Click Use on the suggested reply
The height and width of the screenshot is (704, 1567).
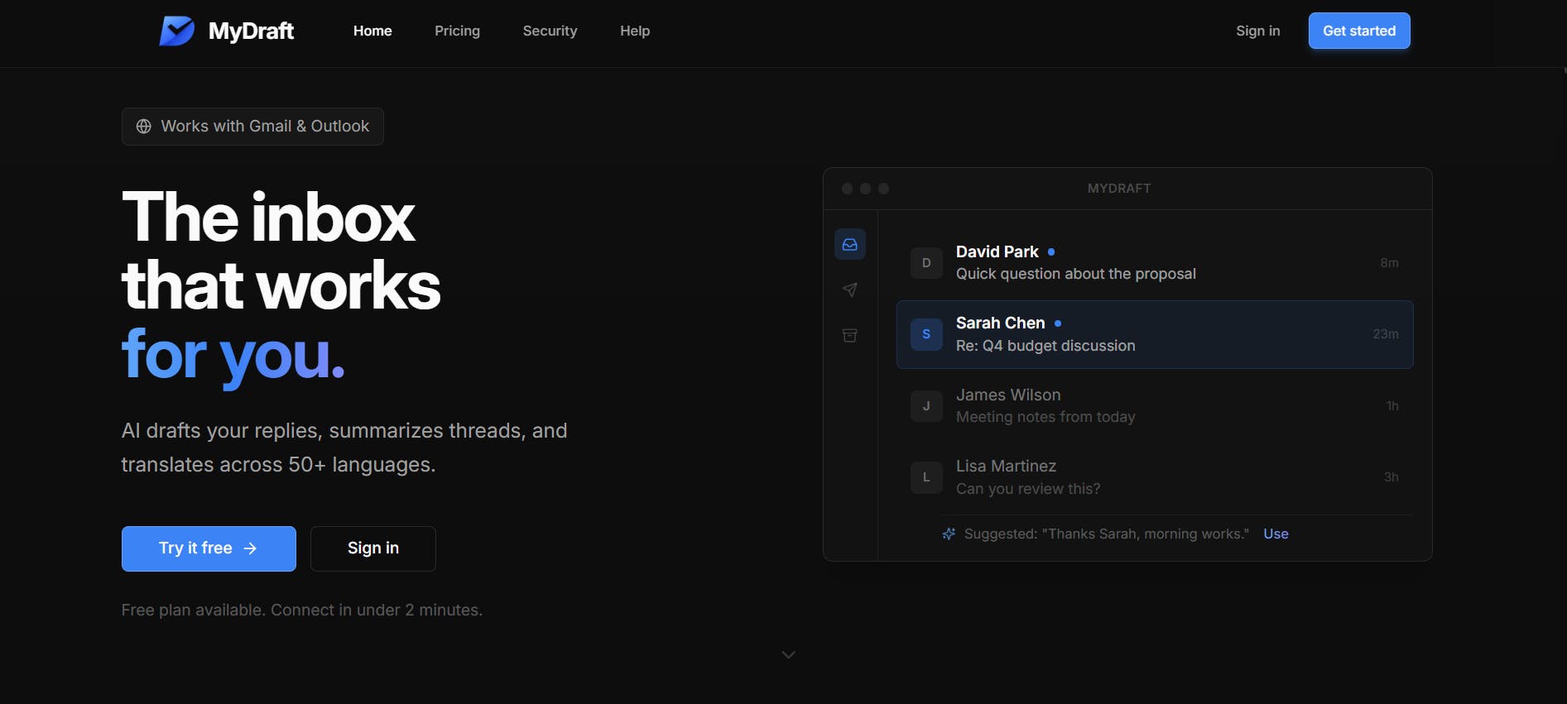coord(1276,534)
